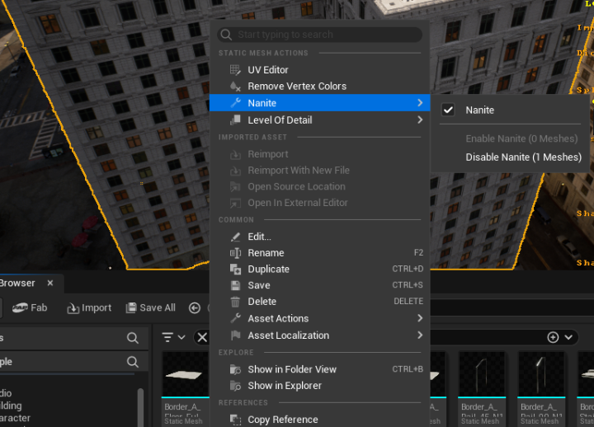Click Show in Folder View

[x=292, y=369]
